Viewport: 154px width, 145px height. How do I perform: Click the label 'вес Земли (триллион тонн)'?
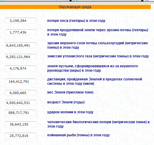click(x=70, y=92)
